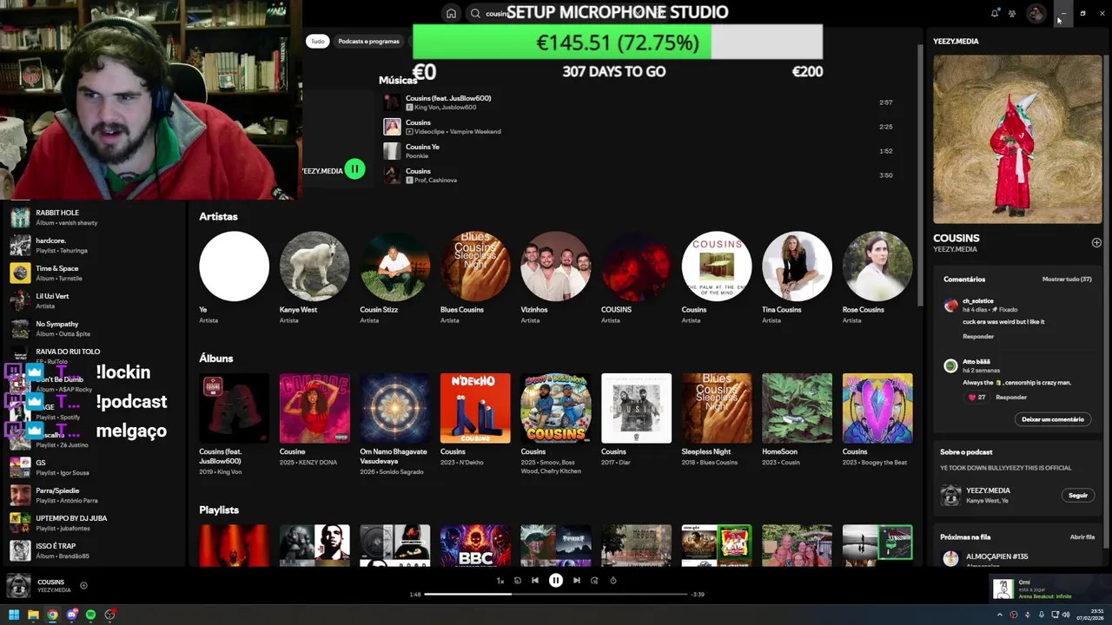1112x625 pixels.
Task: Open ISSO É TRAP playlist
Action: 94,550
